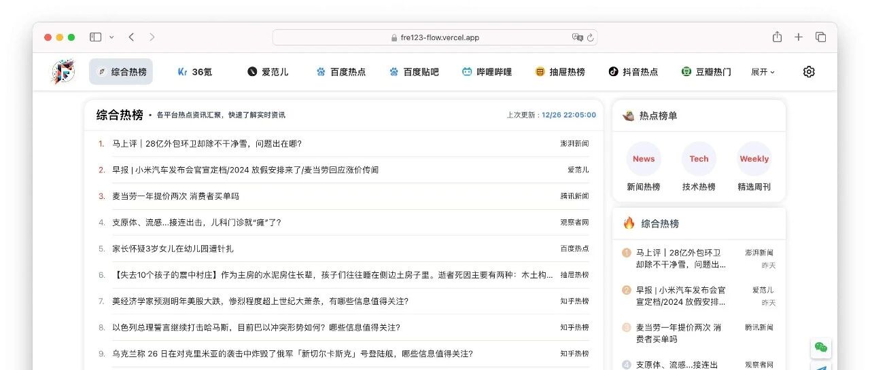Click the Telegram paper-plane floating icon

click(x=821, y=367)
